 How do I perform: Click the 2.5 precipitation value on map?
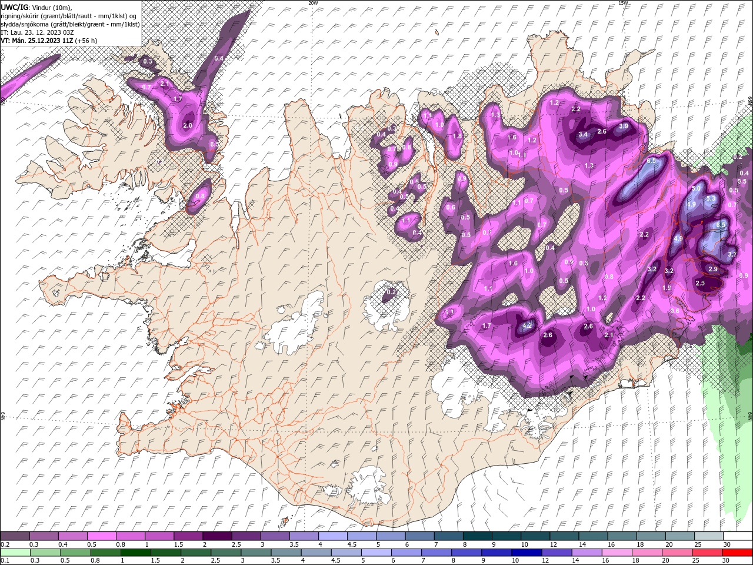[x=700, y=283]
